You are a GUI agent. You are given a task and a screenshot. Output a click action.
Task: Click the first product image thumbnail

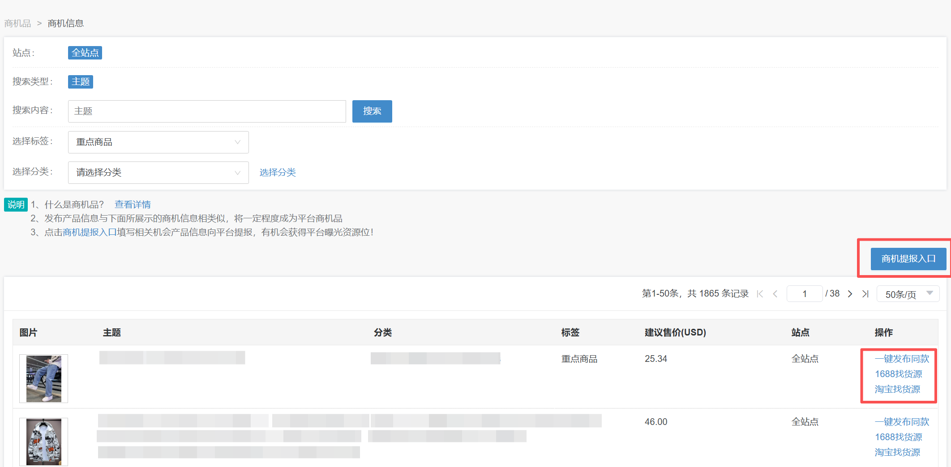[x=43, y=378]
